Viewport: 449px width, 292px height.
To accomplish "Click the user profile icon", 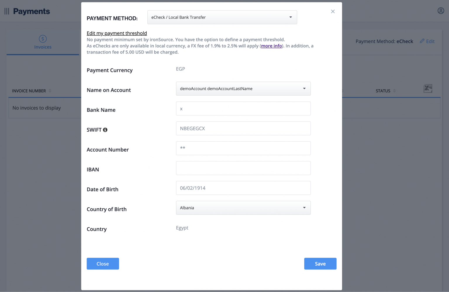I will point(441,10).
